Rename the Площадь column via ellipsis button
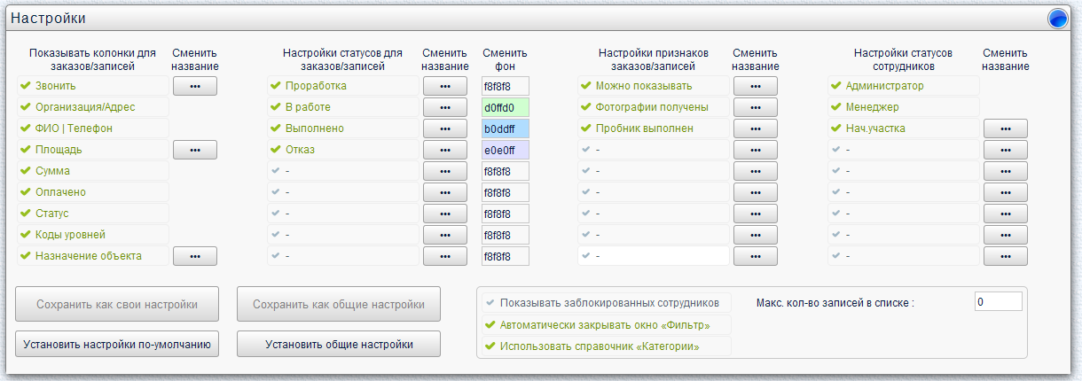1082x381 pixels. pos(195,150)
